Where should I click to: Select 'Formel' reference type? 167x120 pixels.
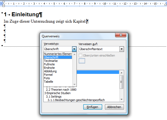[x=58, y=75]
